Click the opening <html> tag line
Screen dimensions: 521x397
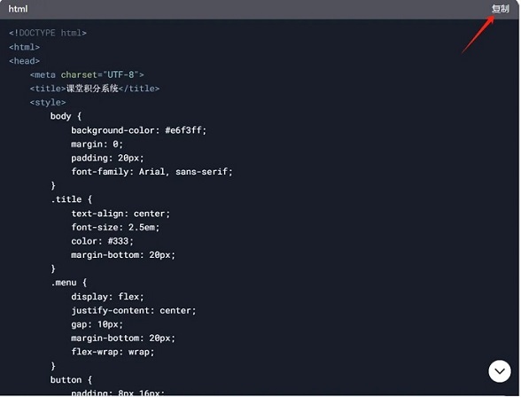click(24, 47)
